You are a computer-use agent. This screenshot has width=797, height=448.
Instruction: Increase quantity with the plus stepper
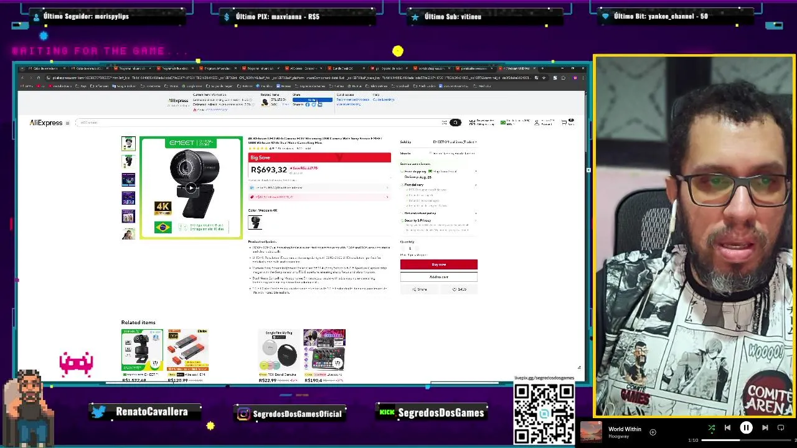(418, 248)
